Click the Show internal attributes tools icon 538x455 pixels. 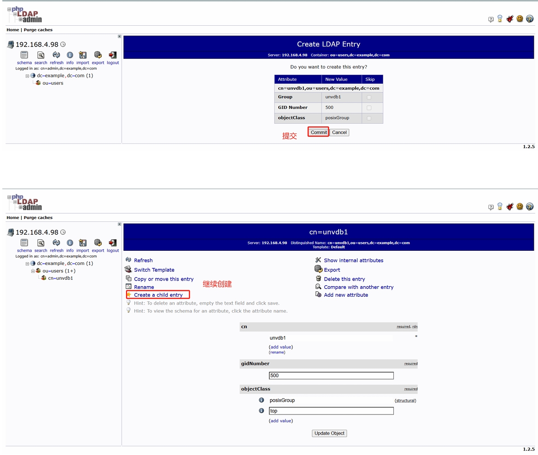(318, 260)
